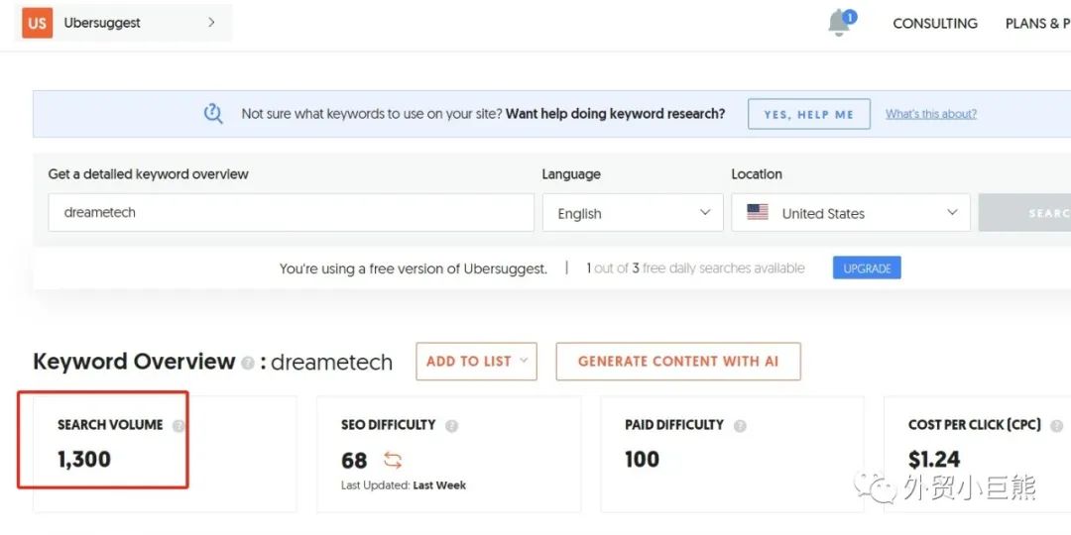Open the Location dropdown showing United States

click(850, 213)
